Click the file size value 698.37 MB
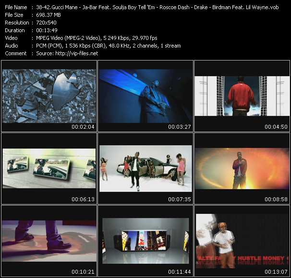Screen dimensions: 291x278 (x=48, y=15)
